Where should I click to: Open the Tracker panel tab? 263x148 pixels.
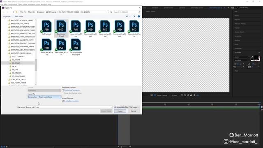[x=237, y=28]
